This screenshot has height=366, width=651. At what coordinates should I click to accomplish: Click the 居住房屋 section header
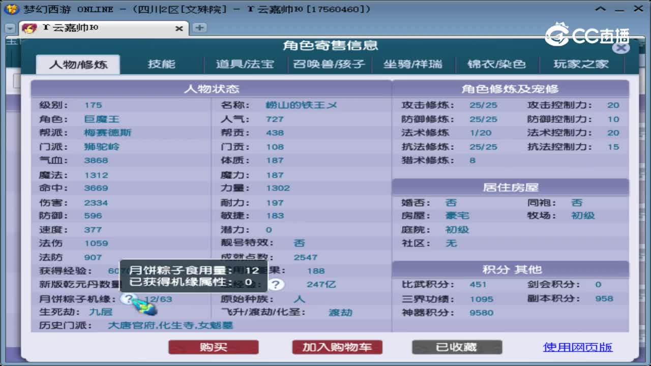(x=510, y=187)
